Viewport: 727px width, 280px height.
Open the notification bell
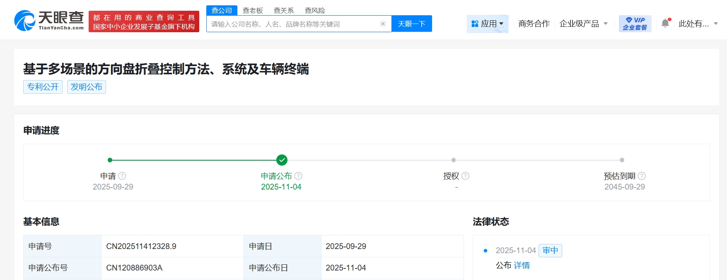coord(665,24)
